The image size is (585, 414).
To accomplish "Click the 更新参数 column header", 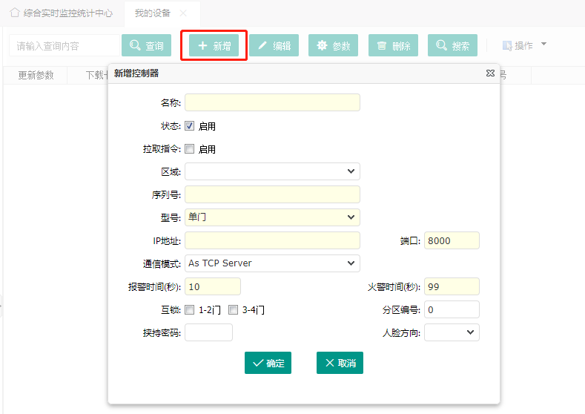I will tap(36, 76).
